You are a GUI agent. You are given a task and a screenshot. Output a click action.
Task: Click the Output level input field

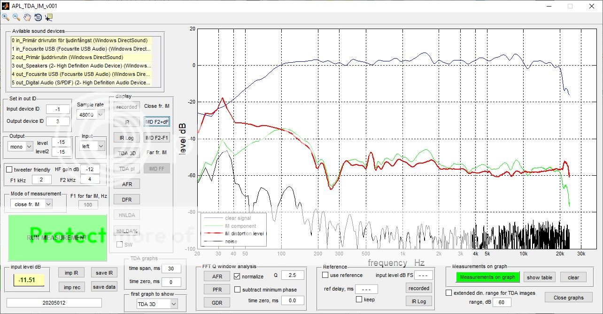coord(62,142)
